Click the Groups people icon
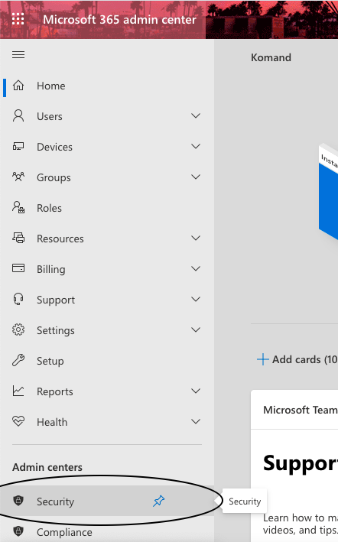338x542 pixels. point(18,177)
